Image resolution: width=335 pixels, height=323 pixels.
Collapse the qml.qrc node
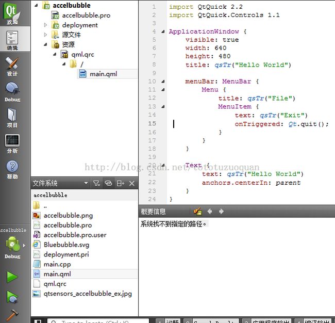pyautogui.click(x=55, y=54)
